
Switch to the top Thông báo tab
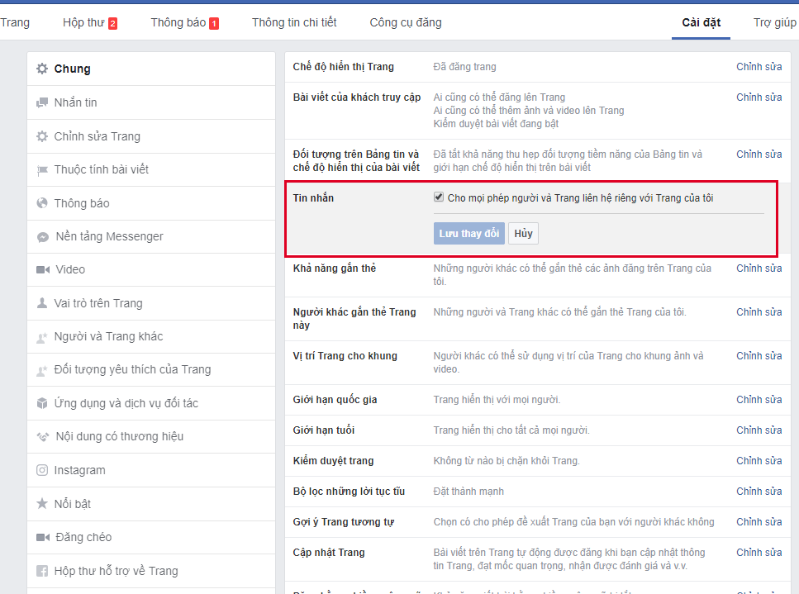(x=184, y=22)
